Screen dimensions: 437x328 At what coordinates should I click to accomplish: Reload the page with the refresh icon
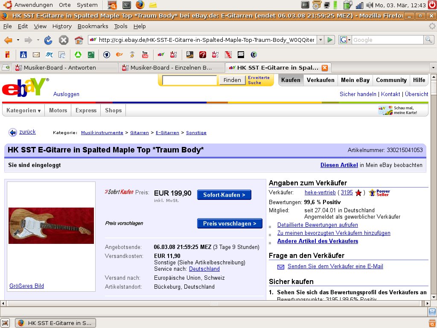click(x=48, y=40)
